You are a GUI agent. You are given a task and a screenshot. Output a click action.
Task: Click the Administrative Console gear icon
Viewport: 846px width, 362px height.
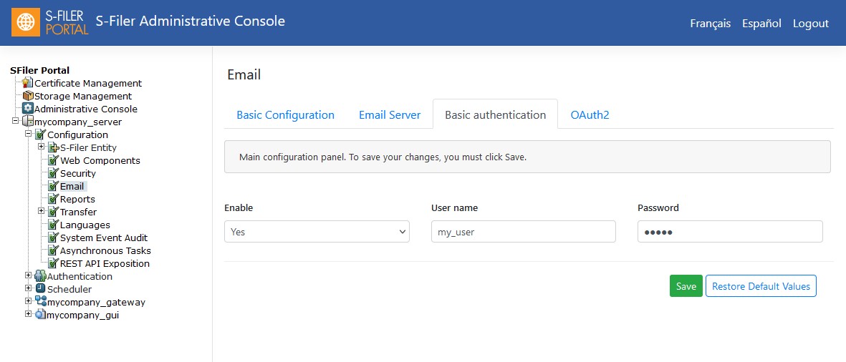27,109
